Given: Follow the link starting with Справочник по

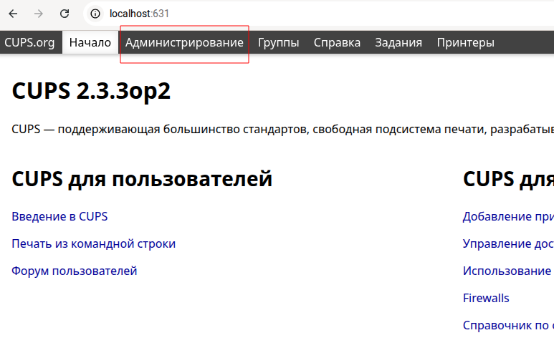Looking at the screenshot, I should tap(507, 325).
